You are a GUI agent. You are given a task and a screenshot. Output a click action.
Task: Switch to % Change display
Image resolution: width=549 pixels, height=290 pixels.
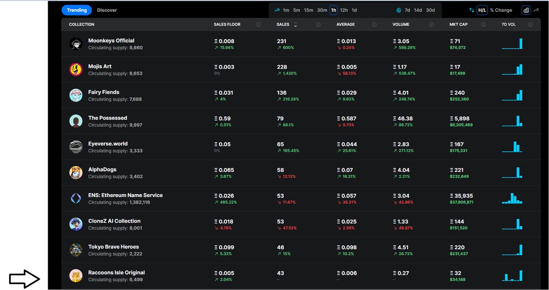tap(501, 10)
